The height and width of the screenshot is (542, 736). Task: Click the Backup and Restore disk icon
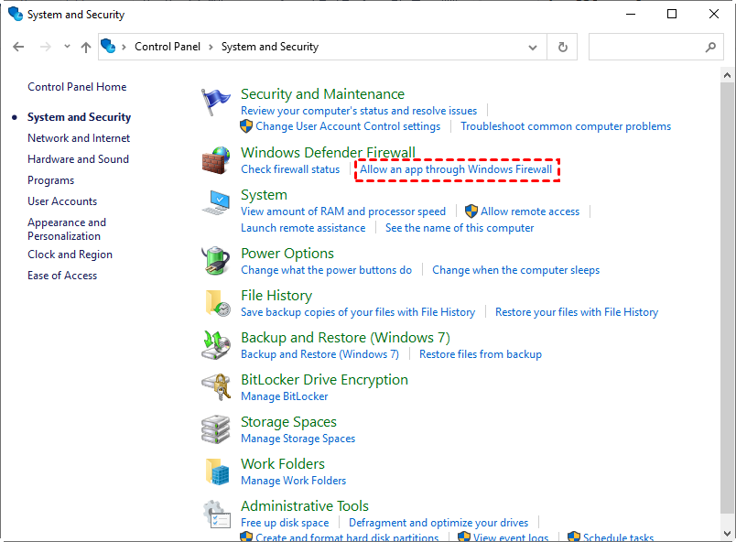pyautogui.click(x=216, y=345)
